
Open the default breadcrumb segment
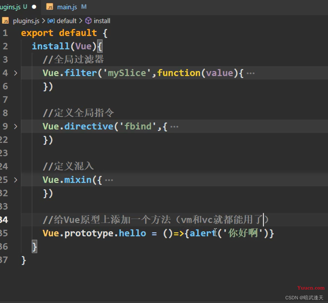click(67, 21)
